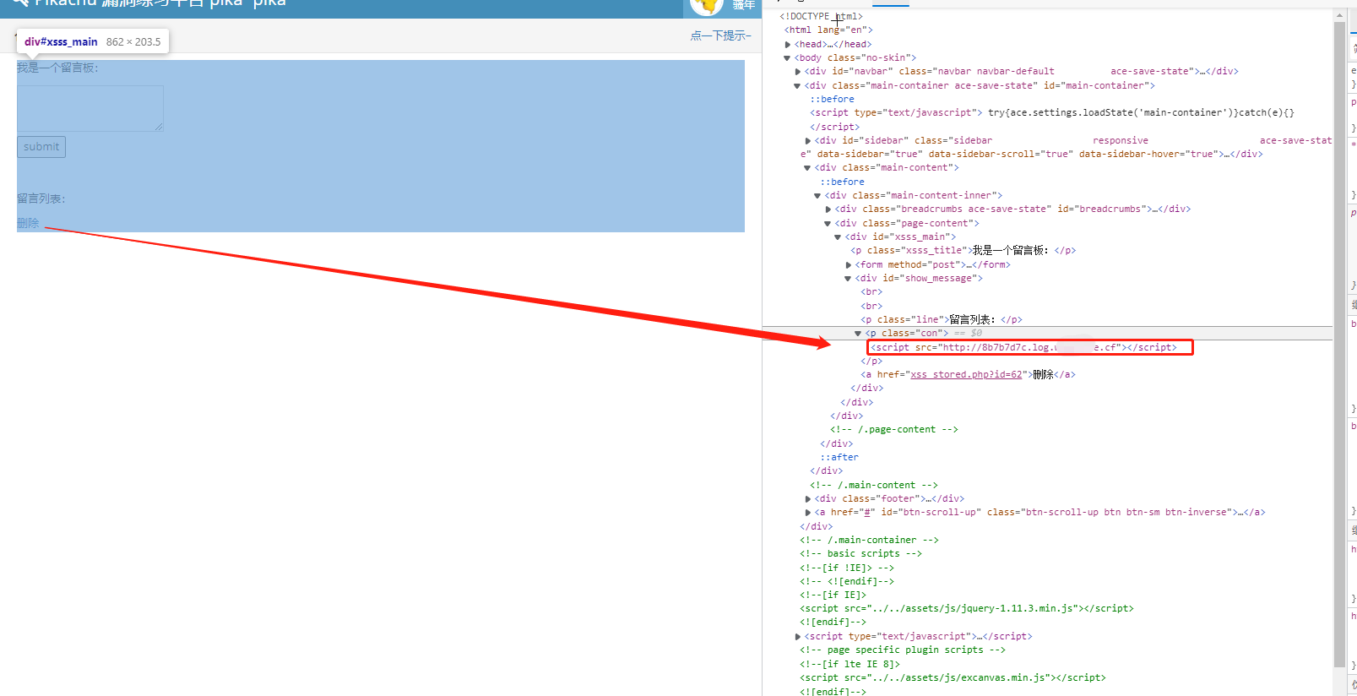Collapse the page-content div node
The height and width of the screenshot is (696, 1357).
828,224
